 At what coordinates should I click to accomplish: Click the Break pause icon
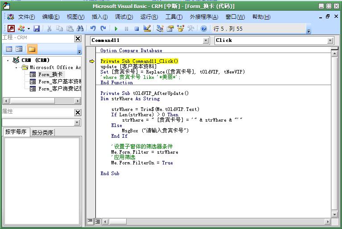click(126, 29)
